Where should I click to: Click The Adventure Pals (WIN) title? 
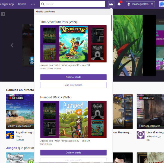(x=59, y=22)
